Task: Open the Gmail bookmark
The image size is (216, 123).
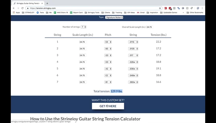Action: (x=141, y=12)
